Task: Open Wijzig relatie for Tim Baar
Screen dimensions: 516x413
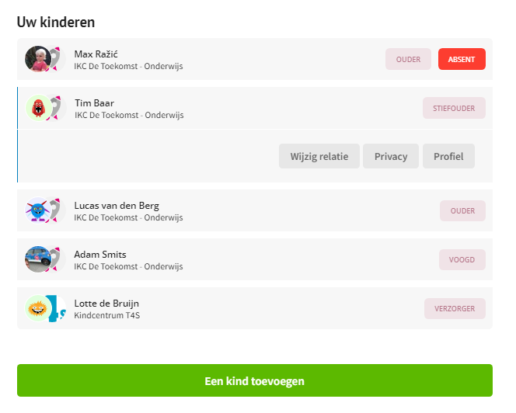Action: click(319, 156)
